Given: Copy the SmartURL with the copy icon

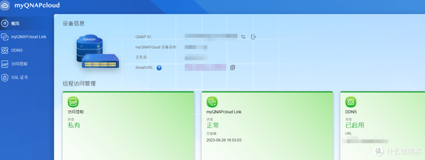Looking at the screenshot, I should click(x=233, y=68).
